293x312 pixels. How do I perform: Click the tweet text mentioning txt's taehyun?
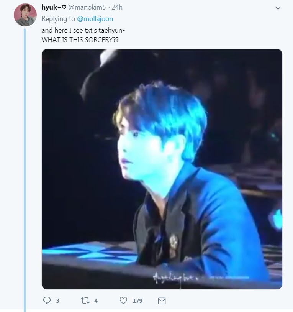(x=83, y=30)
